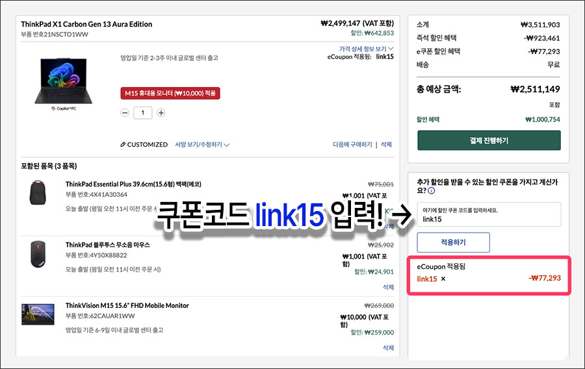Click the ThinkPad X1 Carbon Gen 13 title
This screenshot has height=369, width=585.
click(86, 24)
